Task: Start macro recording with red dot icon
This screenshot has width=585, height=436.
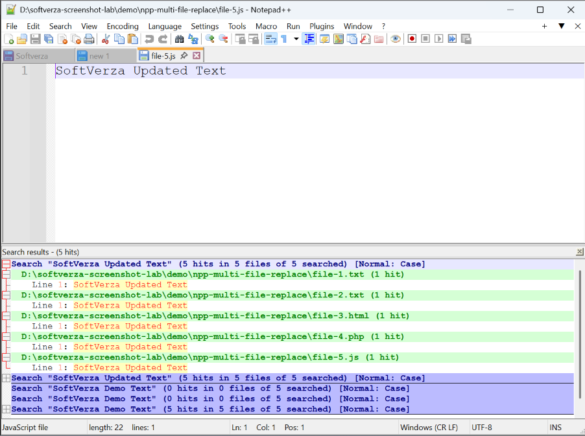Action: coord(412,39)
